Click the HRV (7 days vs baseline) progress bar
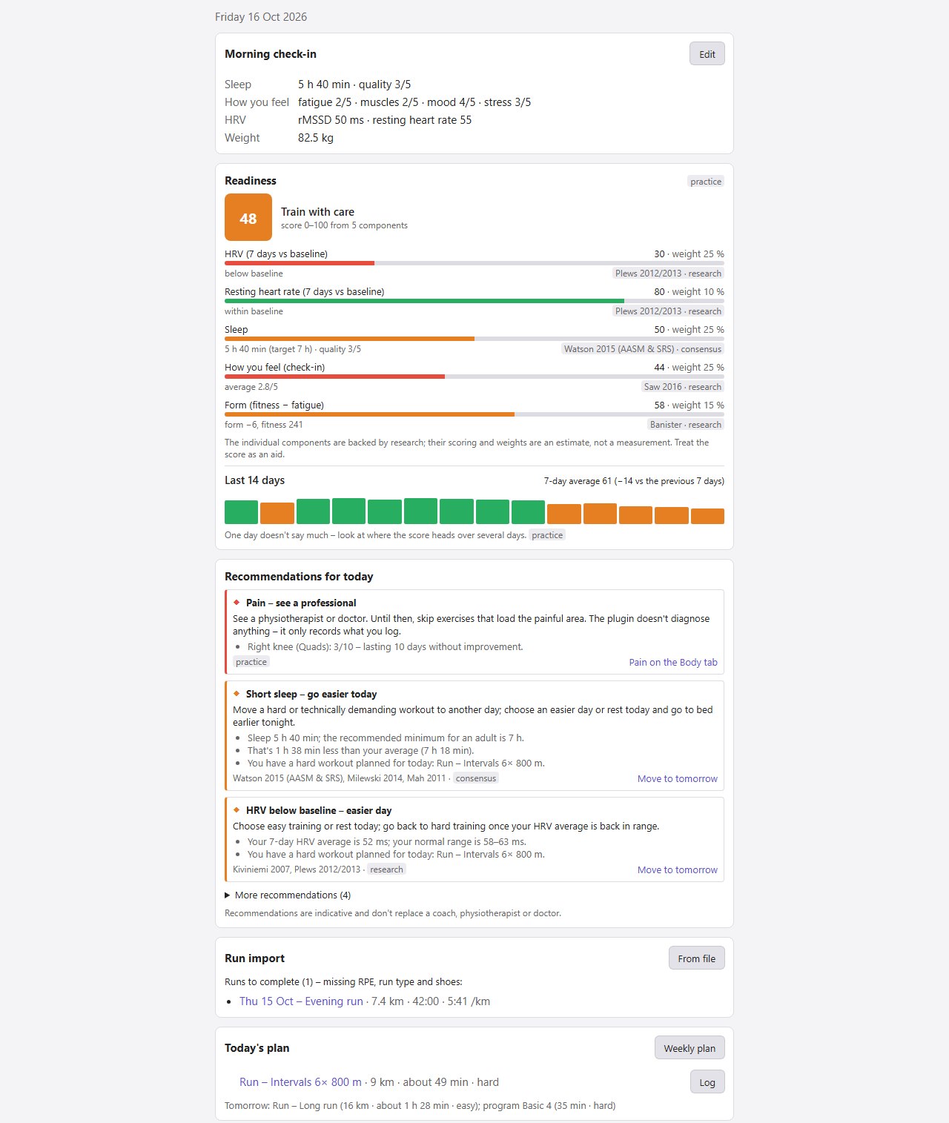This screenshot has height=1123, width=949. tap(474, 263)
